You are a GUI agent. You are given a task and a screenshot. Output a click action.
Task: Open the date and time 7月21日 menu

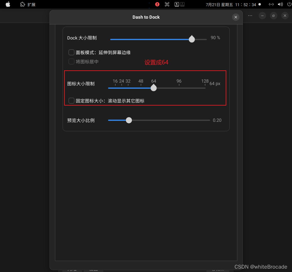231,5
